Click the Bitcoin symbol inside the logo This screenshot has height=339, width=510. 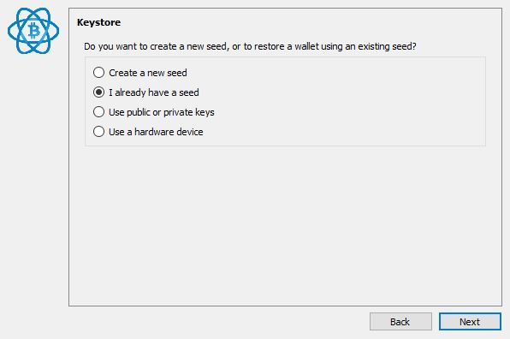tap(34, 31)
